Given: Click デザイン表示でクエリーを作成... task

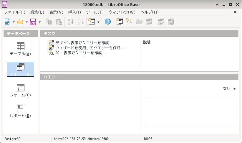Looking at the screenshot, I should point(82,43).
